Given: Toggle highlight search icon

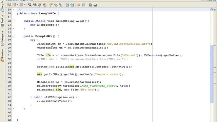Looking at the screenshot, I should 44,5.
